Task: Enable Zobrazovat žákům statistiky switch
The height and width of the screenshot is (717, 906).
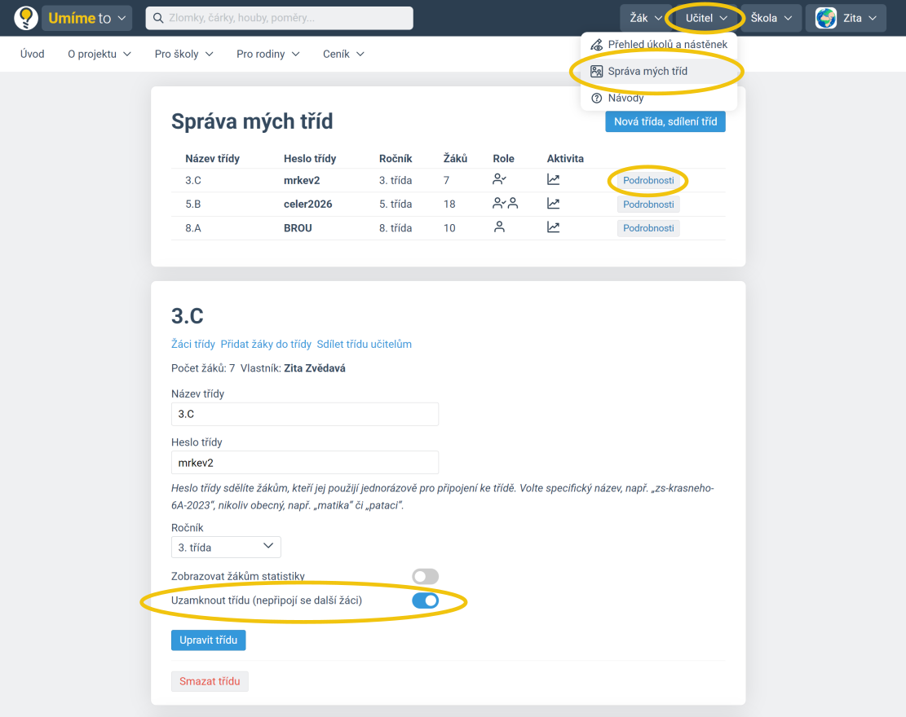Action: (425, 577)
